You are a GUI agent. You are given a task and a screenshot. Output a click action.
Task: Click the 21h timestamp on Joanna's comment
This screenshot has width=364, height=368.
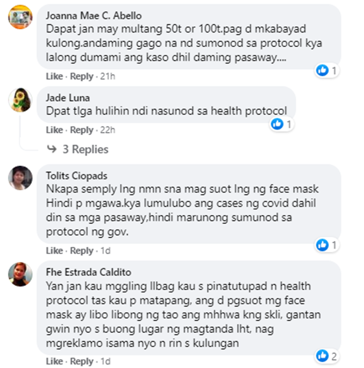108,76
